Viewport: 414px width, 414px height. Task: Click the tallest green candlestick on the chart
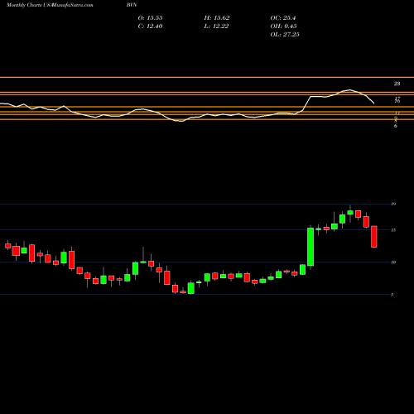(310, 247)
